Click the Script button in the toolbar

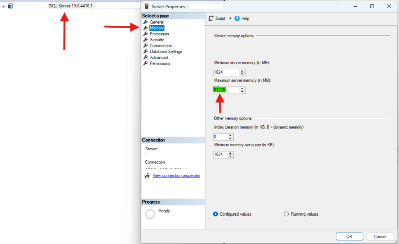click(x=217, y=18)
